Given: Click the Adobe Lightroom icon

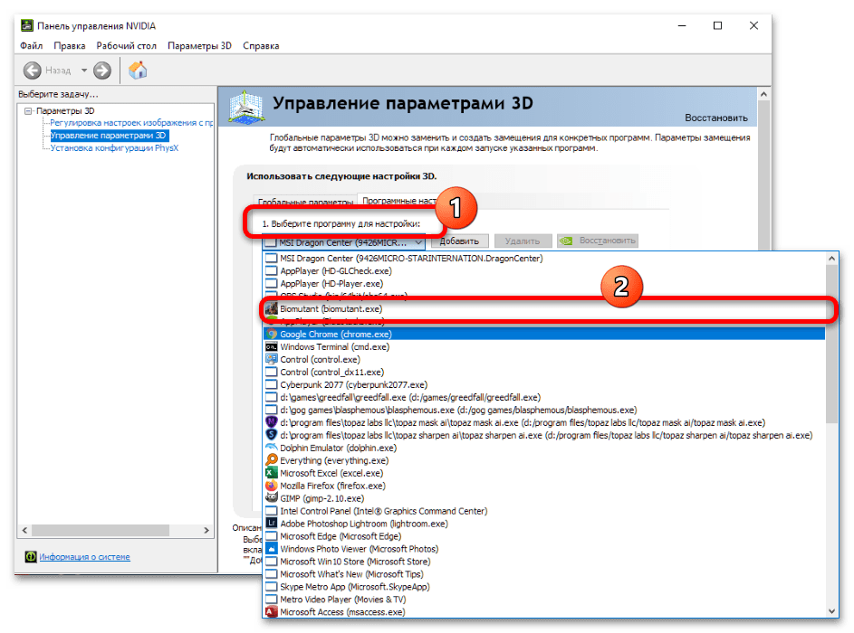Looking at the screenshot, I should (271, 524).
